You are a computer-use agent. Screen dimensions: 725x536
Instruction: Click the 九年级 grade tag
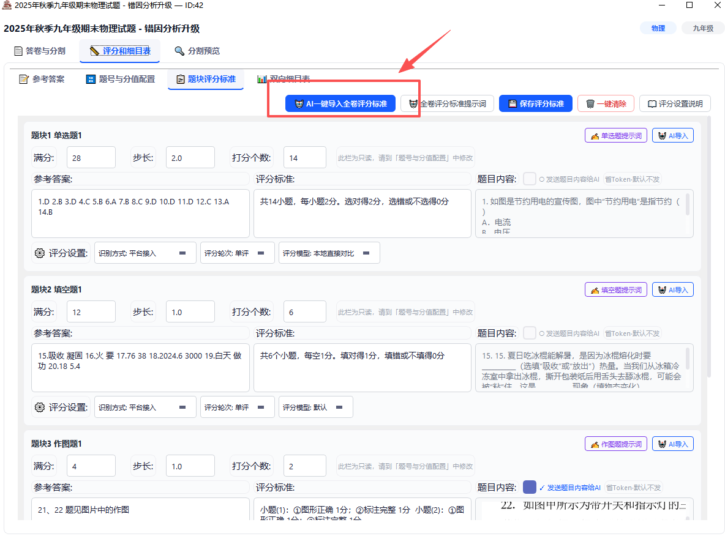(702, 28)
